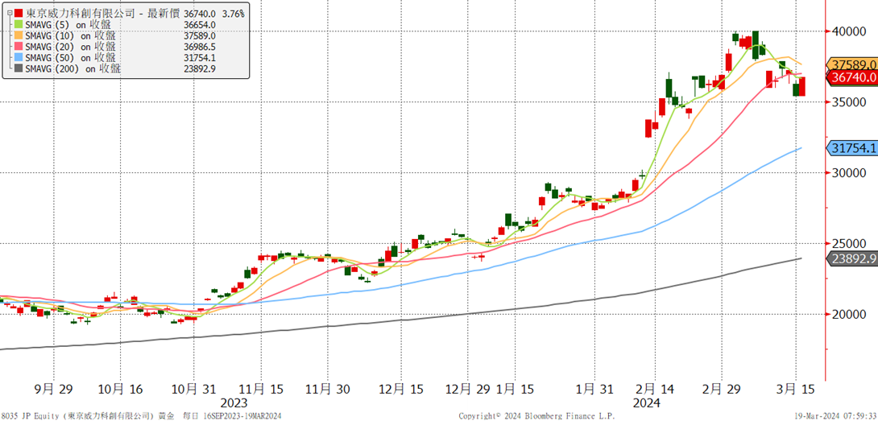Click the blue 31754.1 price tag on axis

pyautogui.click(x=853, y=148)
